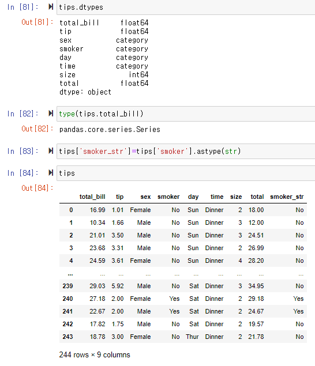Click the type(tips.total_bill) code cell
The width and height of the screenshot is (315, 366).
(x=186, y=114)
